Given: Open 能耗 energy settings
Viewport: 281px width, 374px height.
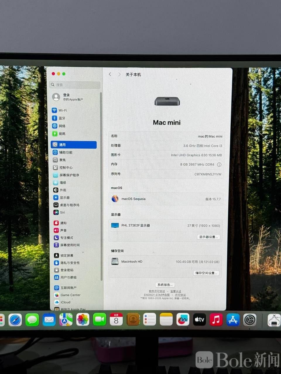Looking at the screenshot, I should (59, 134).
